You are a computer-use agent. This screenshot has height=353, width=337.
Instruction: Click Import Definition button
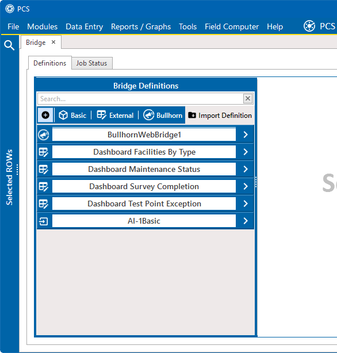(220, 115)
